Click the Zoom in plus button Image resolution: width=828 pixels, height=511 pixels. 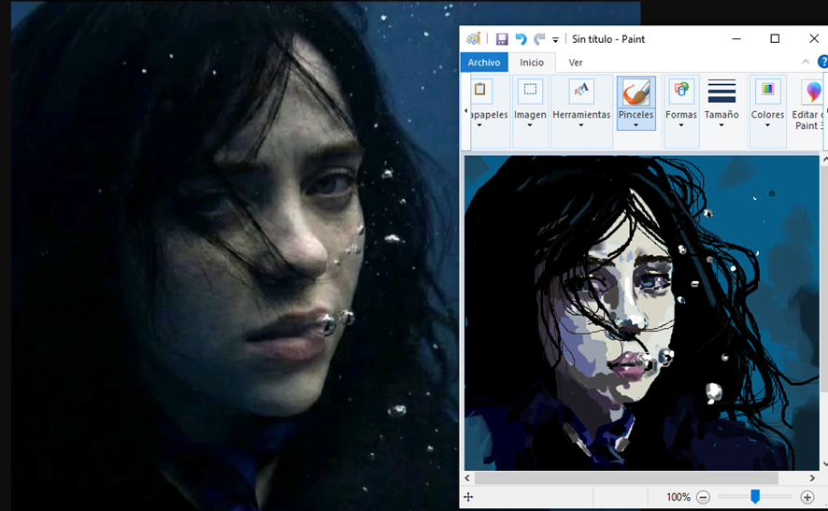pos(807,497)
